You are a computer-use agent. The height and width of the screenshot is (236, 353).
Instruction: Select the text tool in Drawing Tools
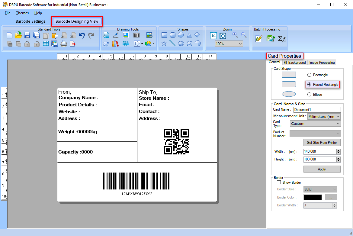pyautogui.click(x=106, y=35)
